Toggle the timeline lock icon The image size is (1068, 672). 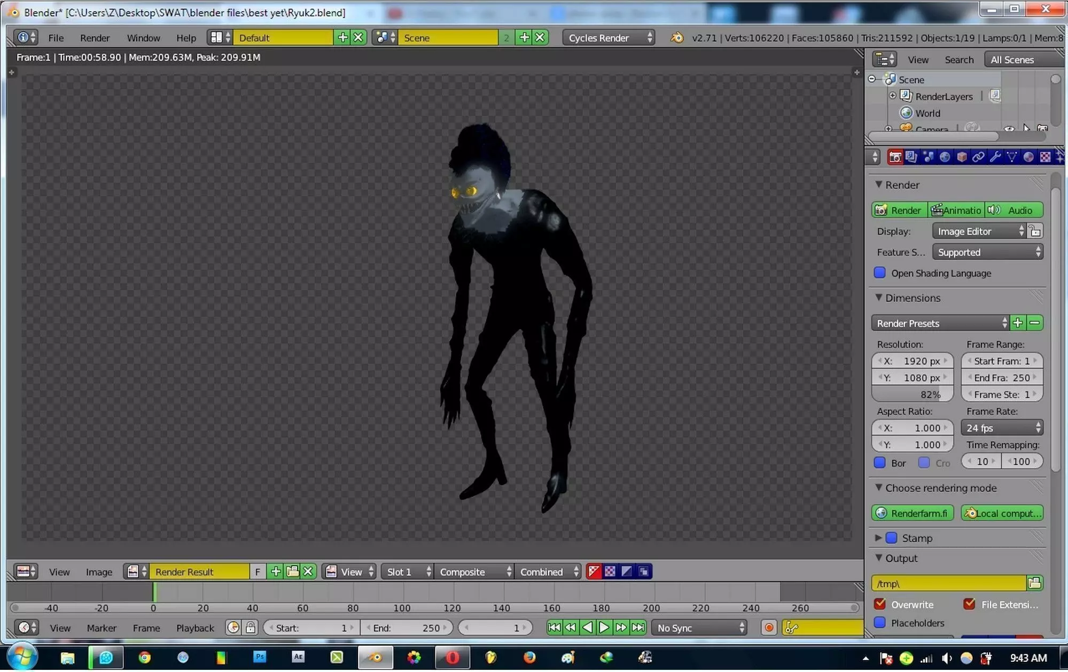251,628
